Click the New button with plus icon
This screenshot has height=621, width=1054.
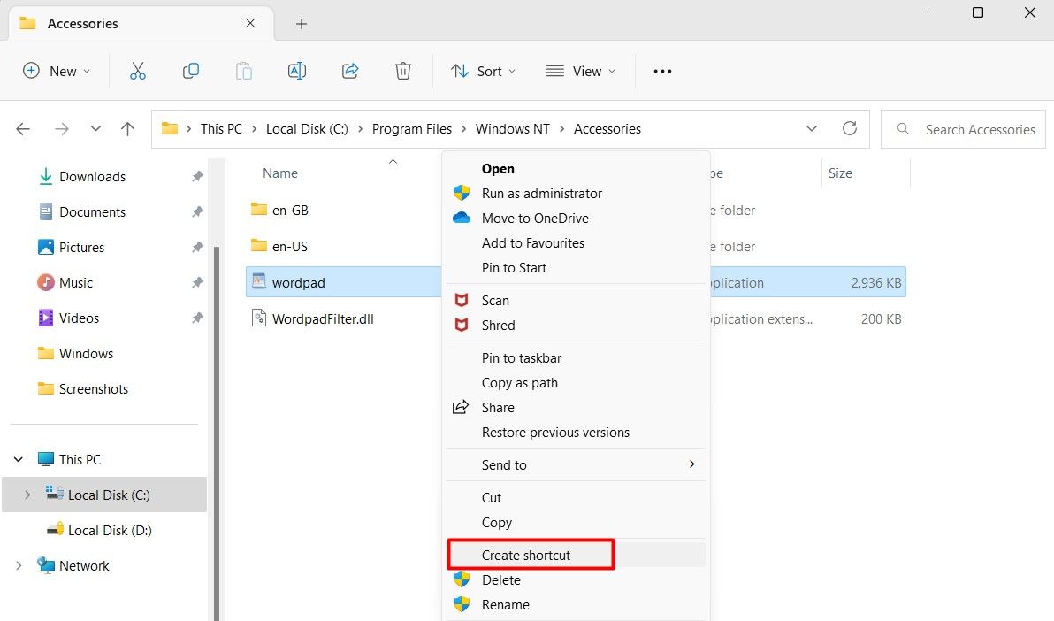pyautogui.click(x=56, y=71)
